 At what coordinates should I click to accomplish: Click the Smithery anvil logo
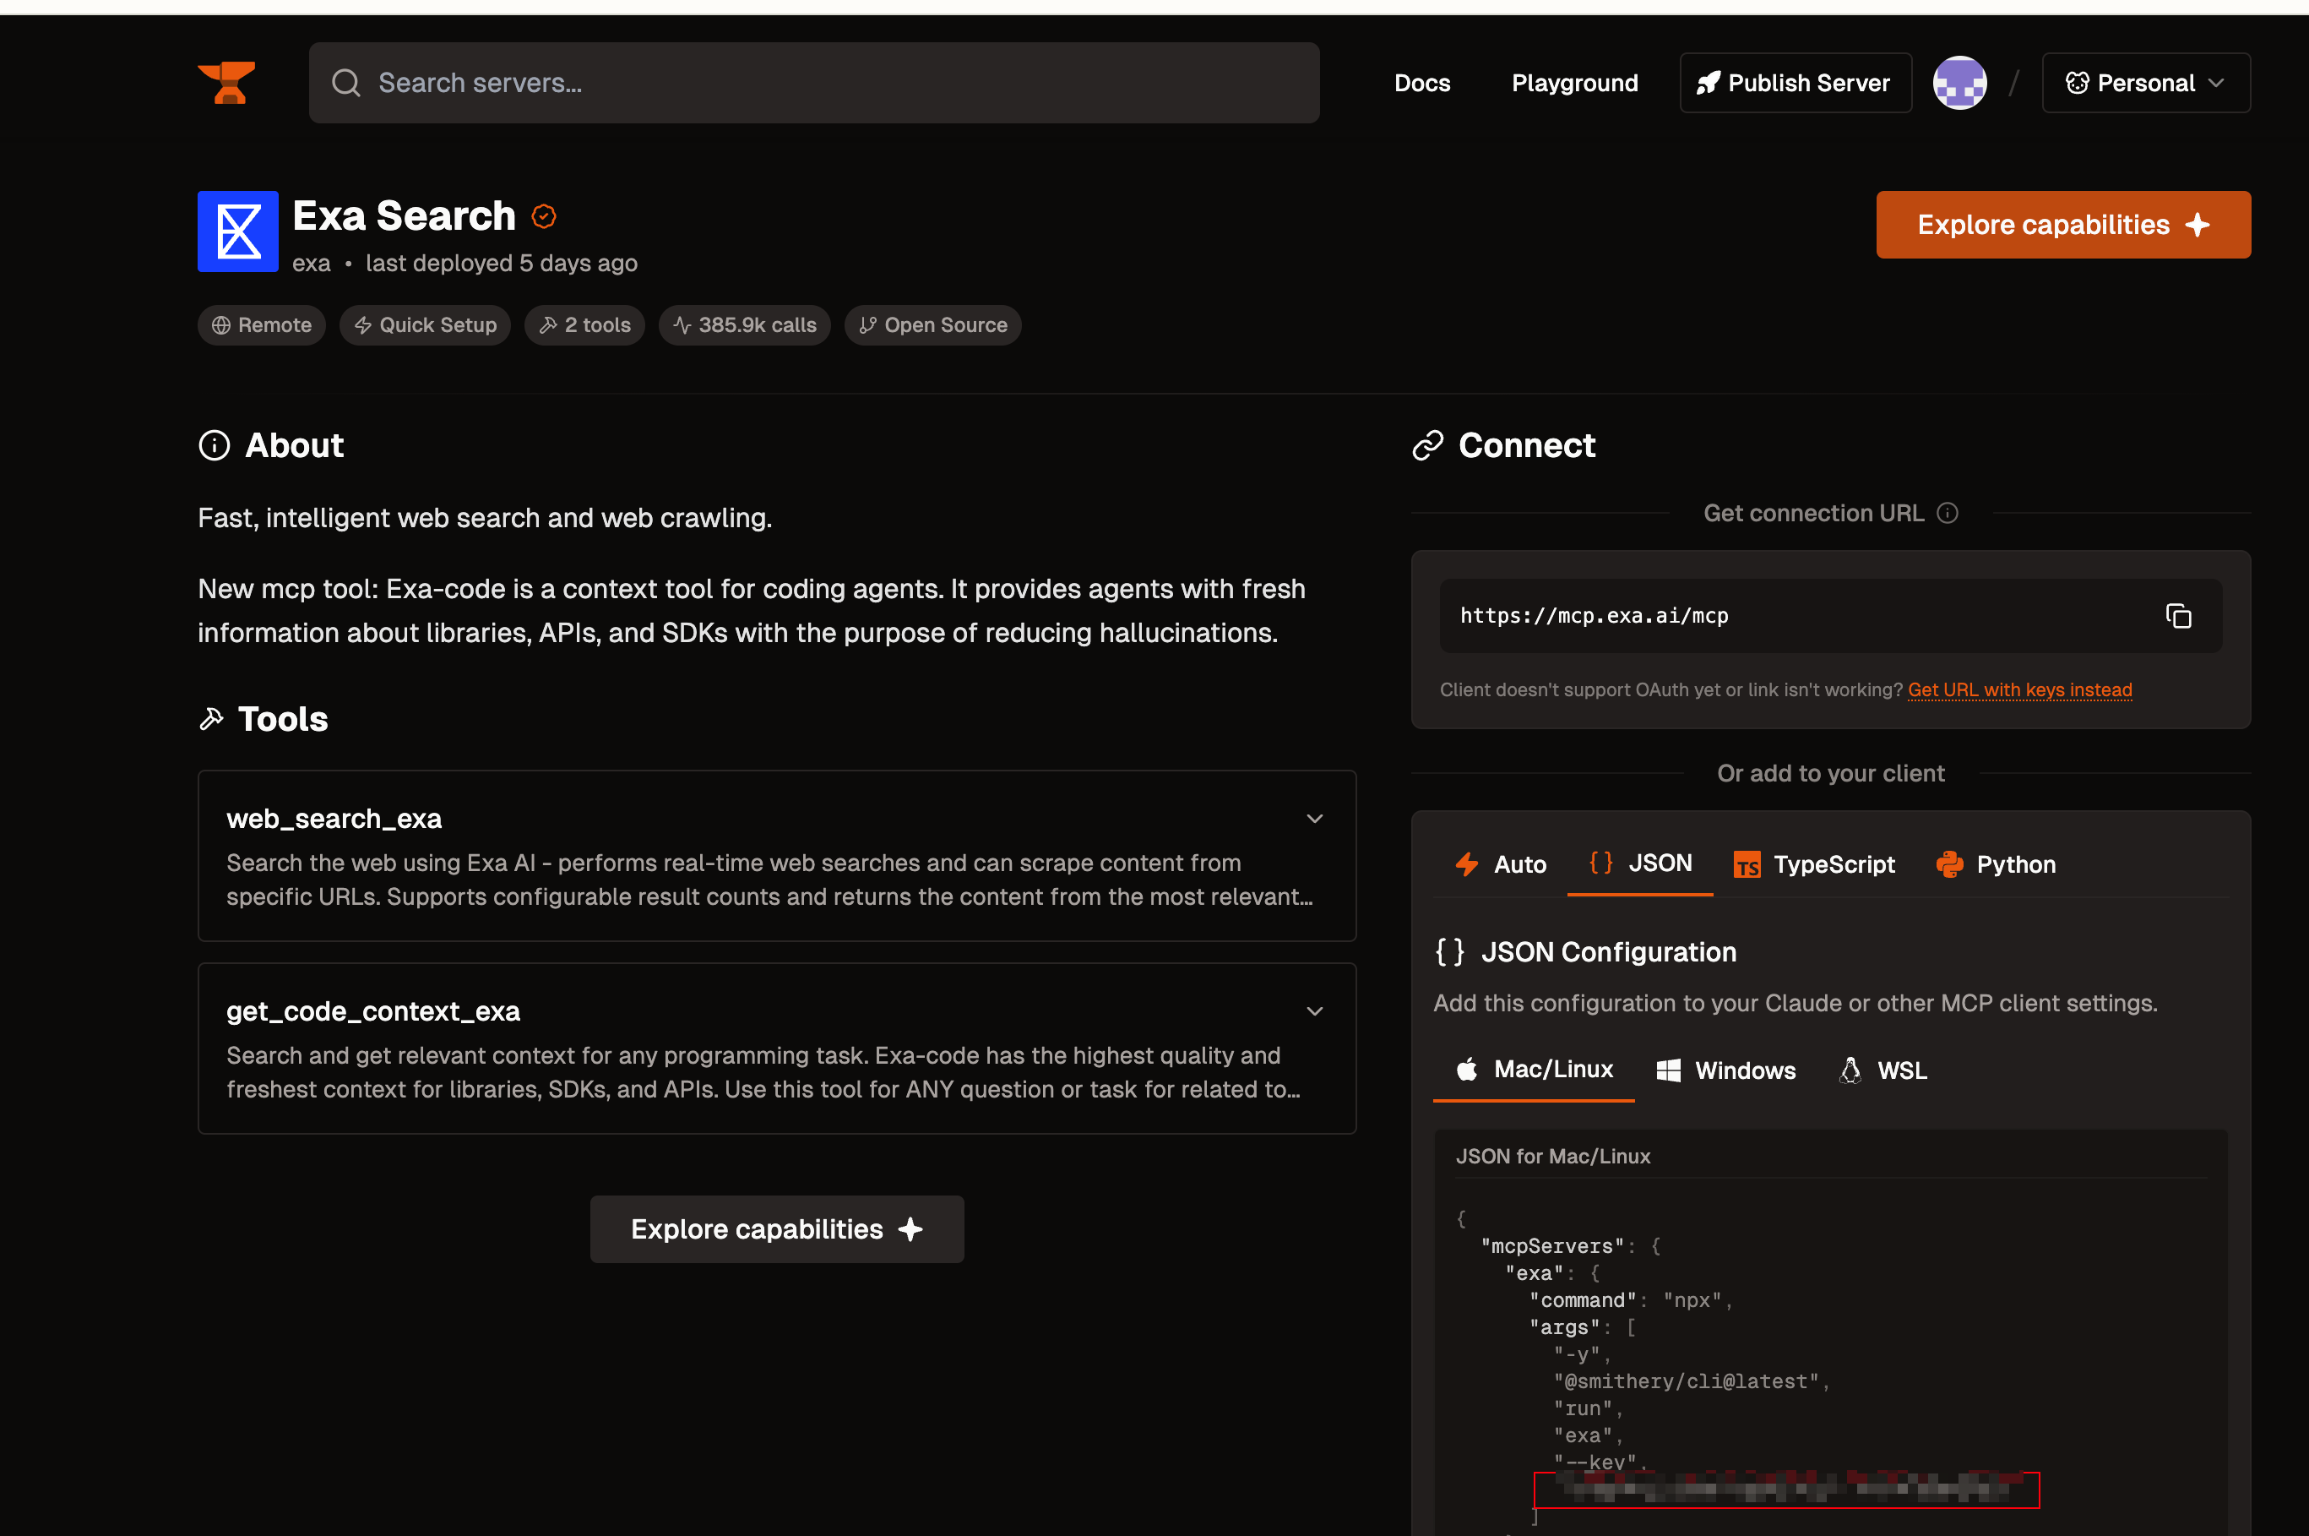[x=226, y=82]
